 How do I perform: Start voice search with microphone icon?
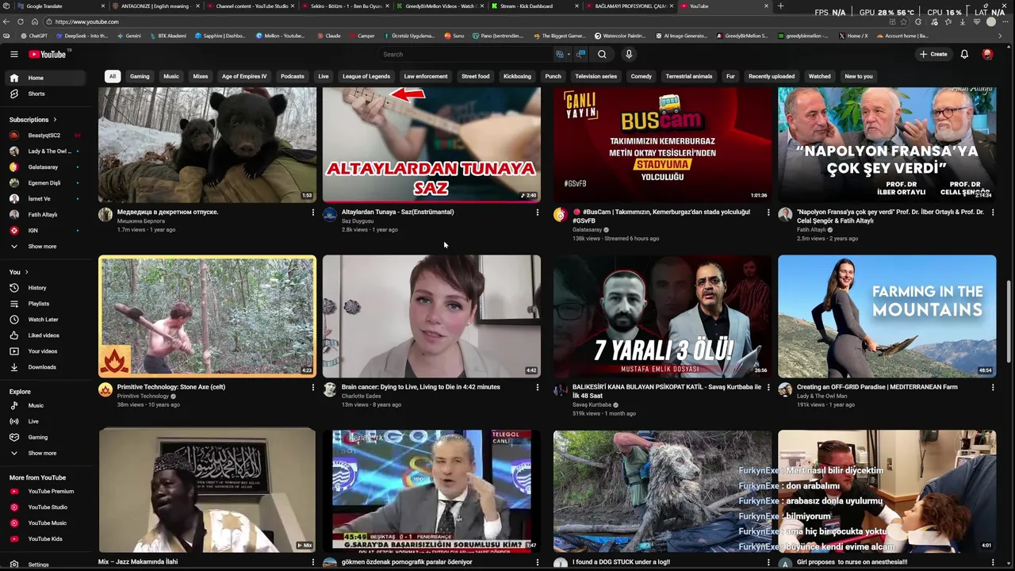tap(629, 54)
